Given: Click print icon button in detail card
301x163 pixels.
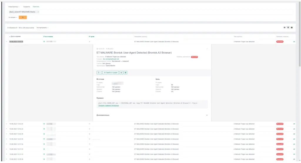Looking at the screenshot, I should (x=121, y=73).
